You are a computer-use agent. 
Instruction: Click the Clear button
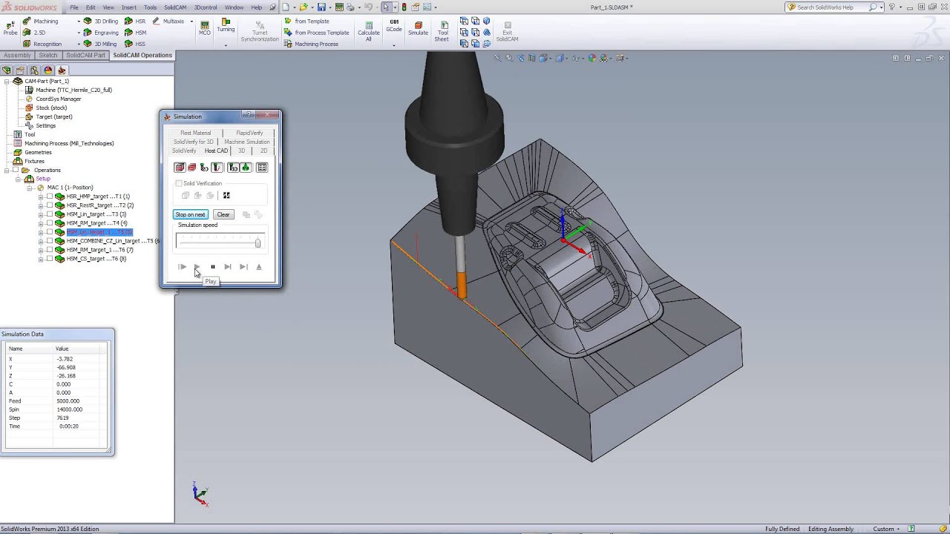click(x=223, y=214)
